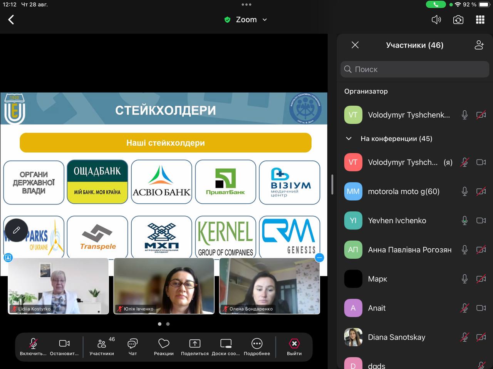Go to second video page dot

pyautogui.click(x=168, y=324)
